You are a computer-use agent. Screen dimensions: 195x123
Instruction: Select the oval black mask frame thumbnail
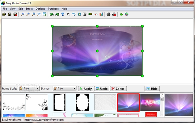(x=82, y=102)
